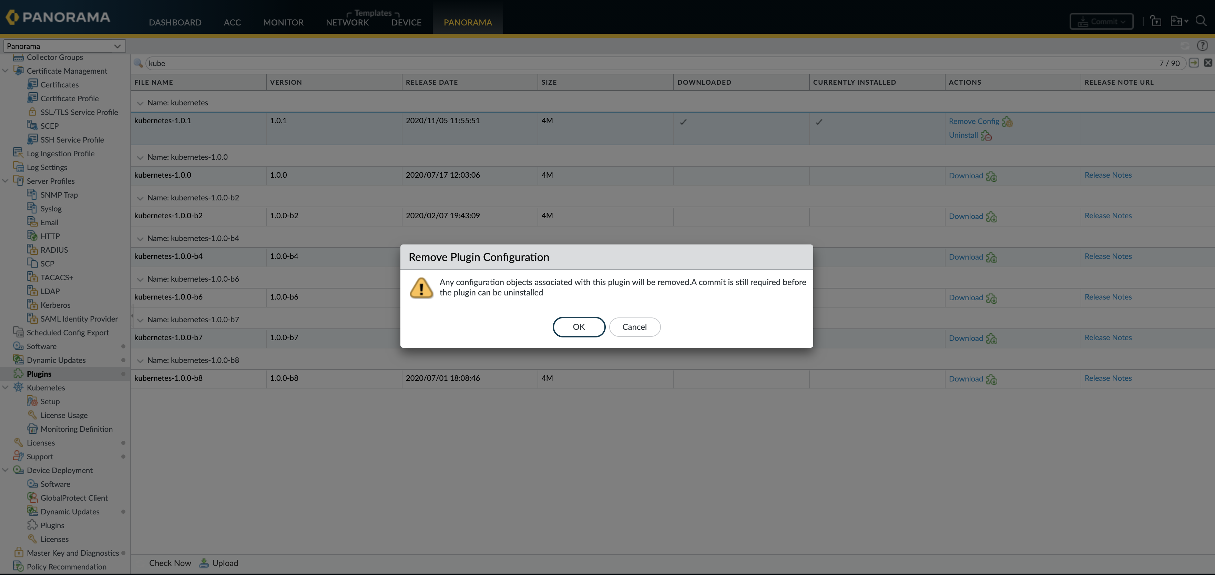Click the Kubernetes wheel icon in sidebar
Viewport: 1215px width, 575px height.
(18, 387)
